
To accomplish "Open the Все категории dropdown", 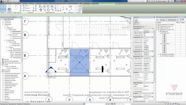I will click(x=173, y=20).
